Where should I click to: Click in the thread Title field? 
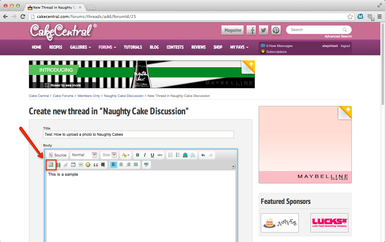[x=138, y=134]
